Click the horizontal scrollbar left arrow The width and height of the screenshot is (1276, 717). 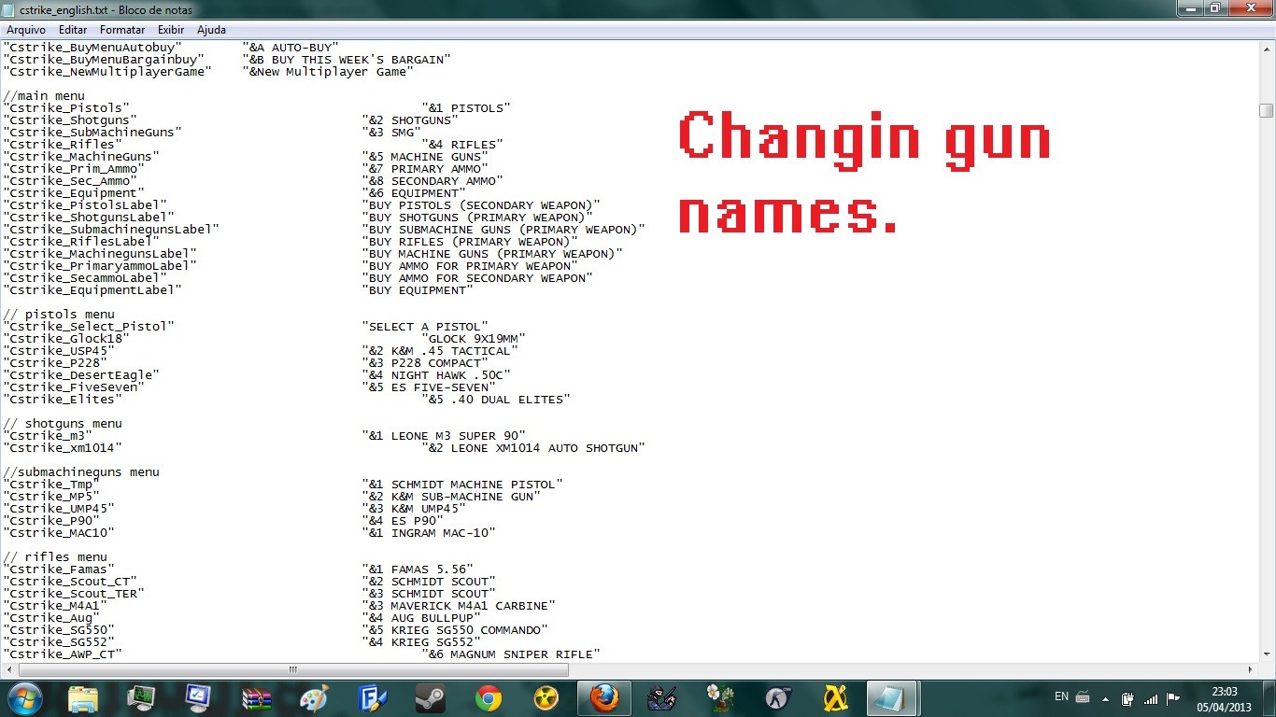8,669
